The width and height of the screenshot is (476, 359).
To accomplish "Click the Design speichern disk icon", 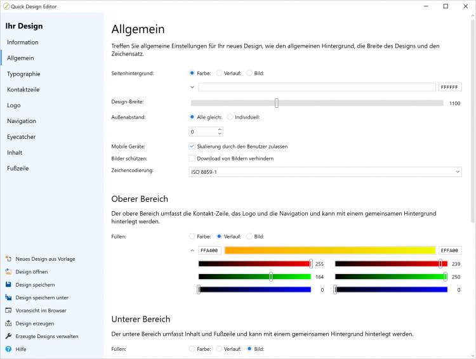I will tap(9, 285).
